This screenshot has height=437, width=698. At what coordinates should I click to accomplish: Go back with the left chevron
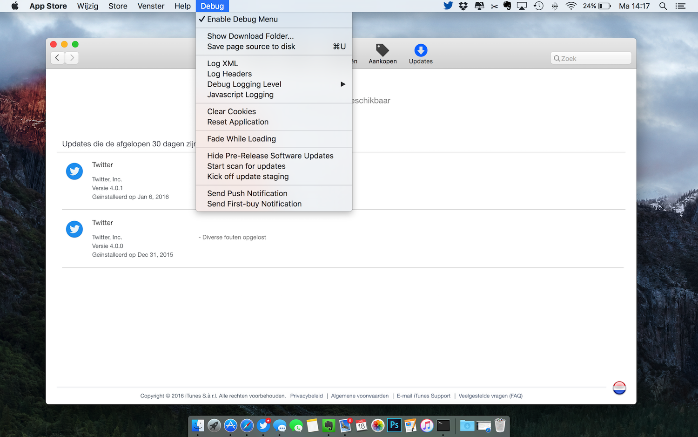(57, 58)
